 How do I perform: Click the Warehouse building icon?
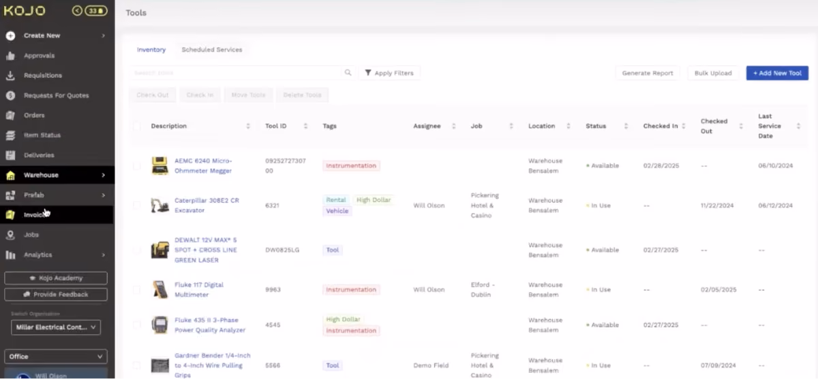coord(10,175)
